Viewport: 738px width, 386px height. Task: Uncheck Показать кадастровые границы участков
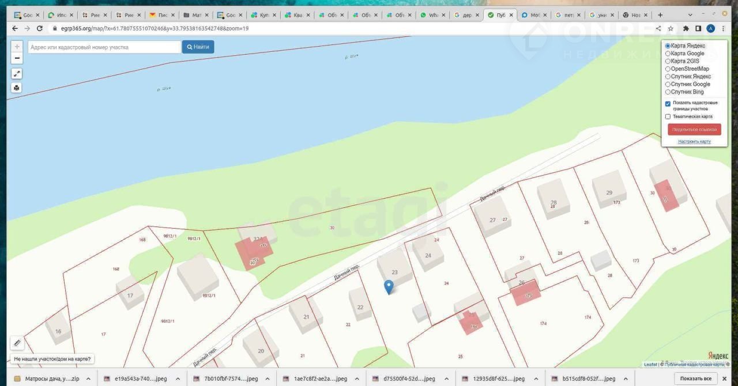pos(668,104)
